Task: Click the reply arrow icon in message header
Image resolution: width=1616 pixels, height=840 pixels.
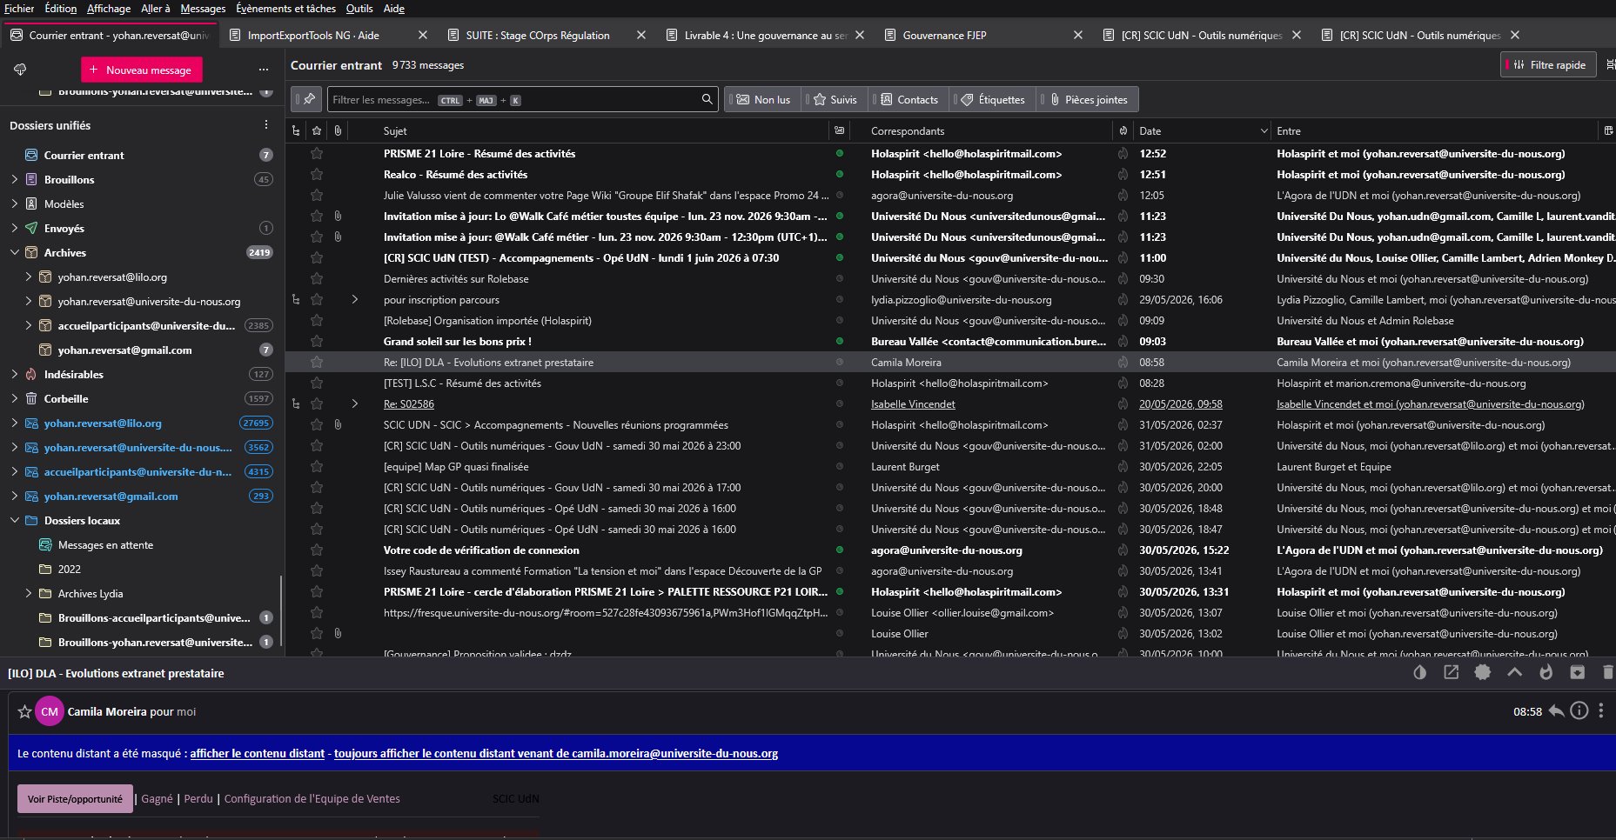Action: [x=1556, y=711]
